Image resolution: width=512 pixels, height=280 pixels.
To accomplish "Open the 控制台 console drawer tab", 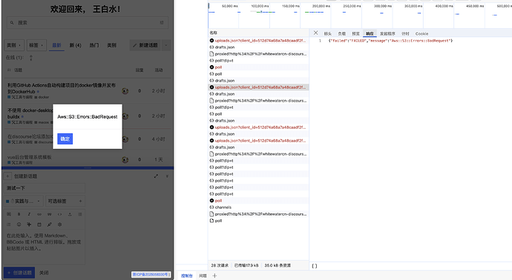I will pyautogui.click(x=187, y=276).
